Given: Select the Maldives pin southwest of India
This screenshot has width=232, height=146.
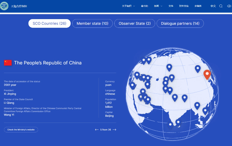Looking at the screenshot, I should [x=170, y=126].
